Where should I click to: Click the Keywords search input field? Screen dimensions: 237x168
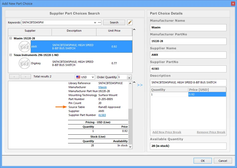pyautogui.click(x=57, y=22)
